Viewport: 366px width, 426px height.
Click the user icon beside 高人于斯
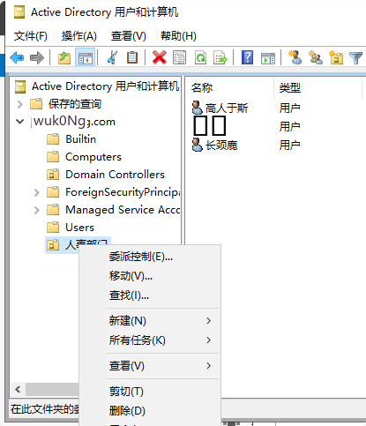[x=197, y=108]
